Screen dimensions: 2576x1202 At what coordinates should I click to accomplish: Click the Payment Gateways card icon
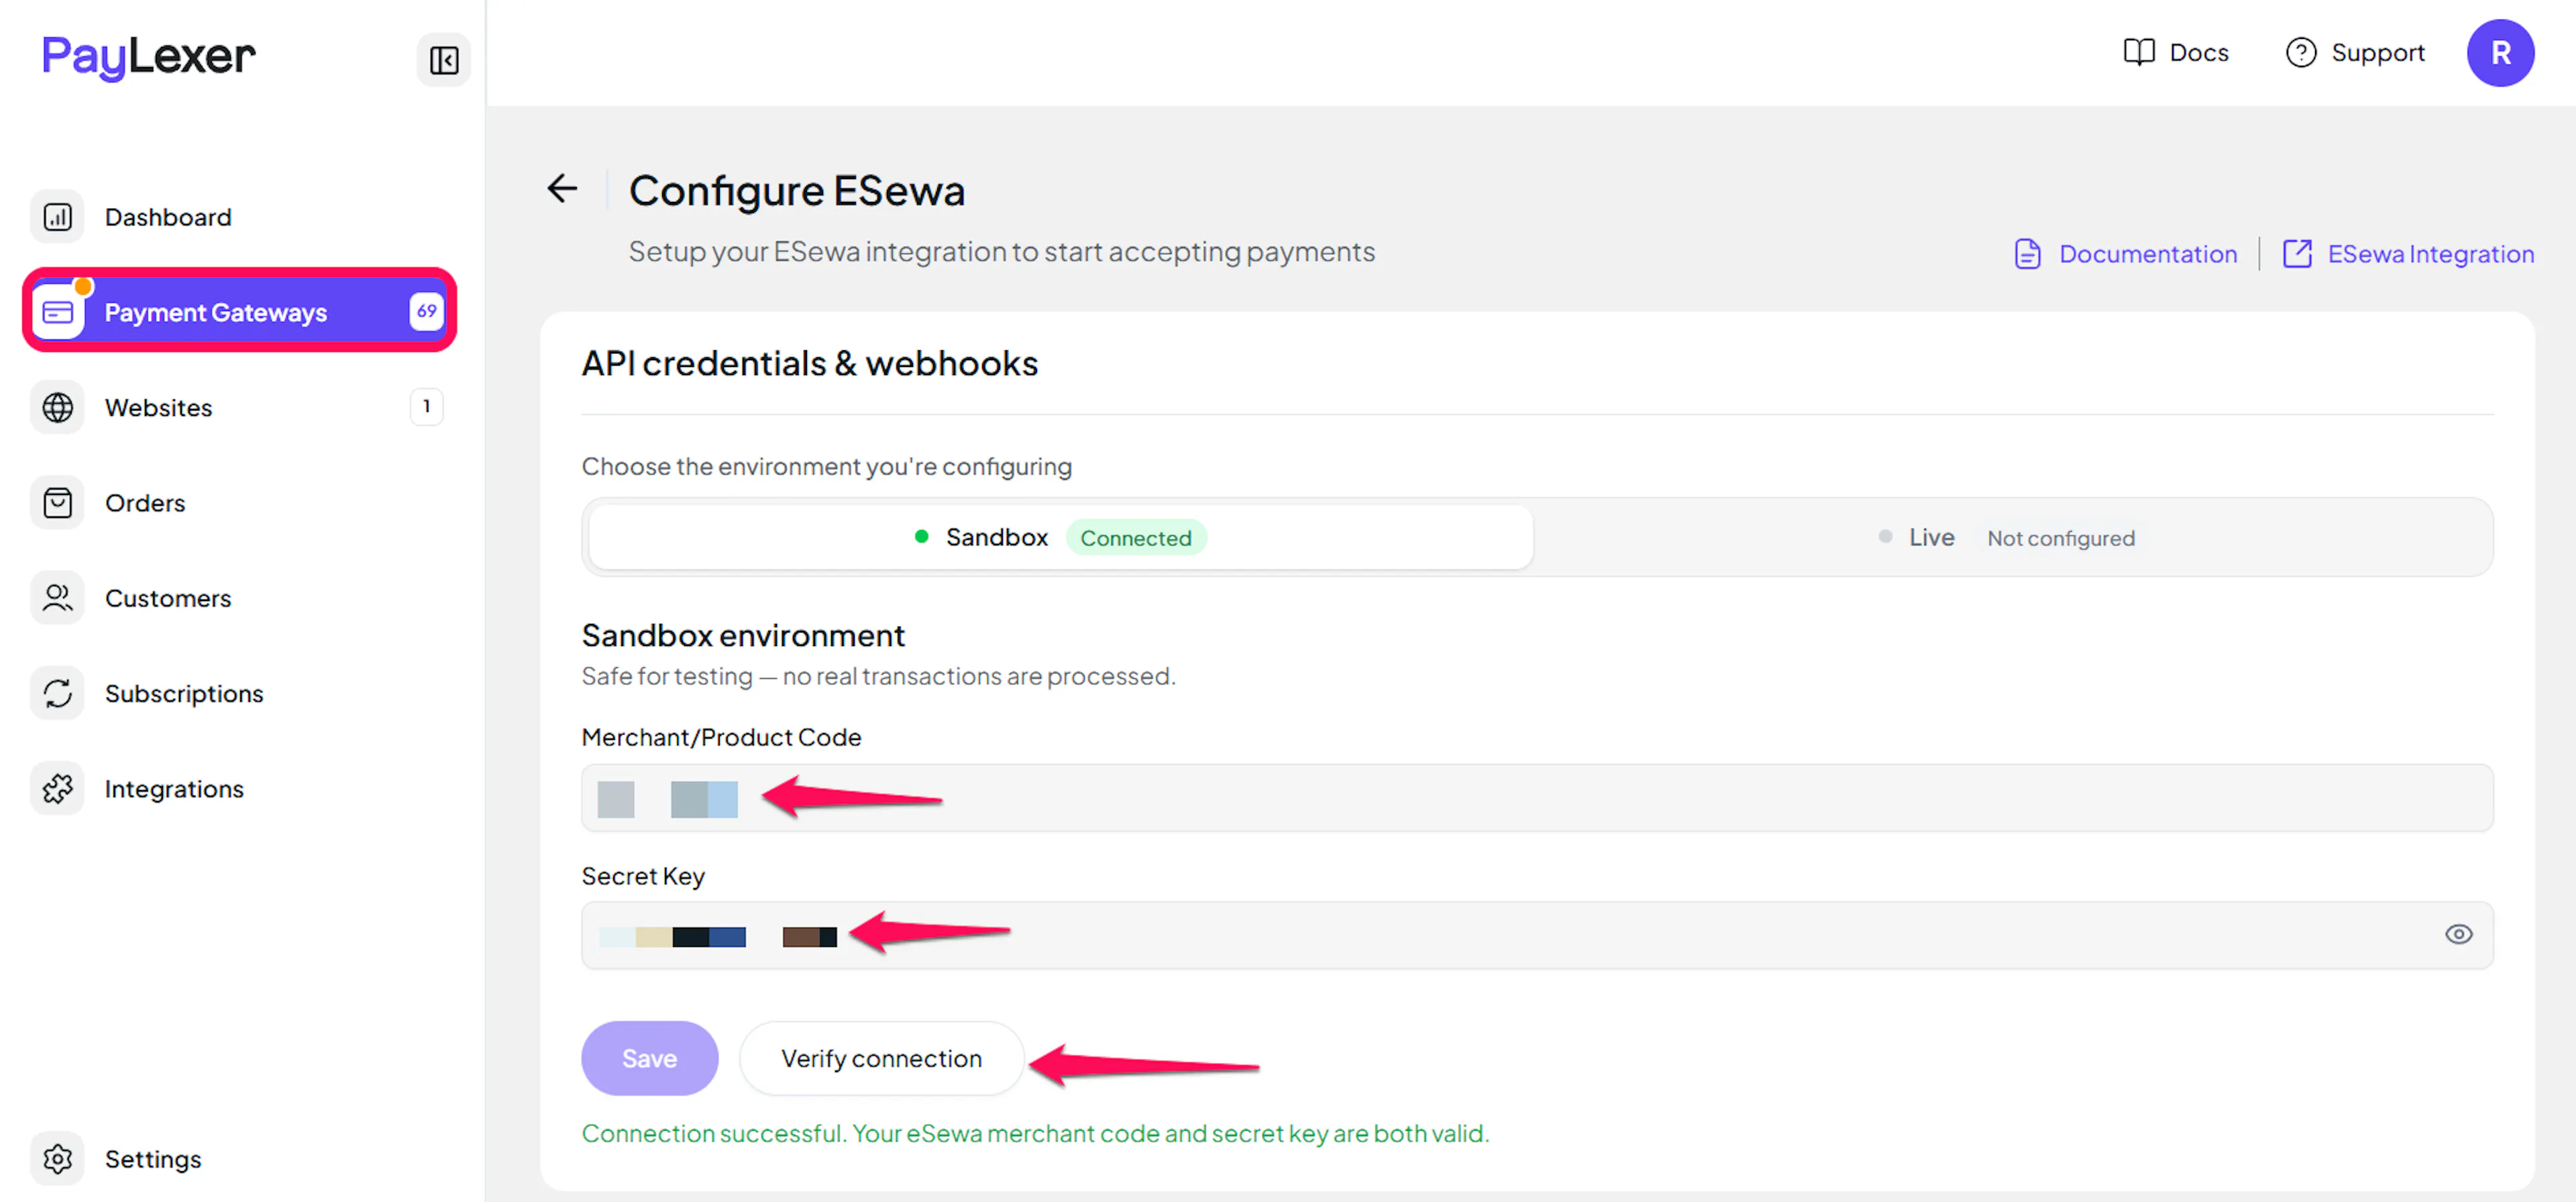click(58, 312)
